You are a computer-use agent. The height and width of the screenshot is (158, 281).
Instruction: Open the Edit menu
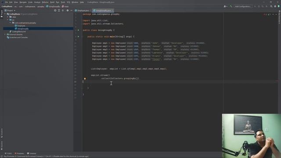click(11, 2)
